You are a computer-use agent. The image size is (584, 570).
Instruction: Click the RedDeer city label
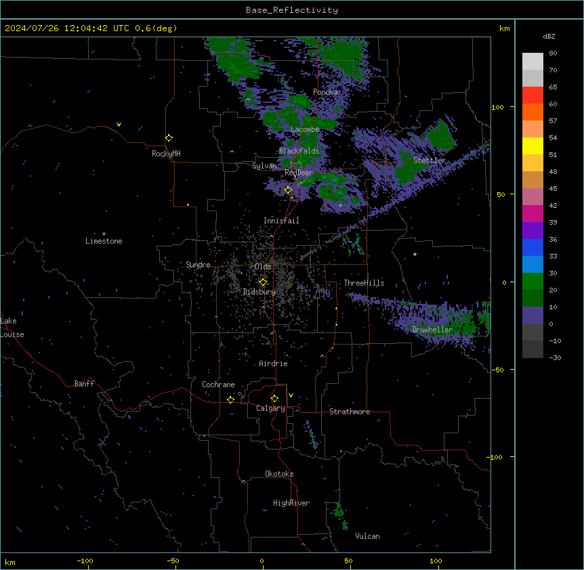(x=299, y=173)
